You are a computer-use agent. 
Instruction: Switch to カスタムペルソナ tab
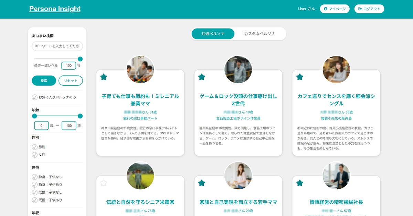(x=260, y=34)
